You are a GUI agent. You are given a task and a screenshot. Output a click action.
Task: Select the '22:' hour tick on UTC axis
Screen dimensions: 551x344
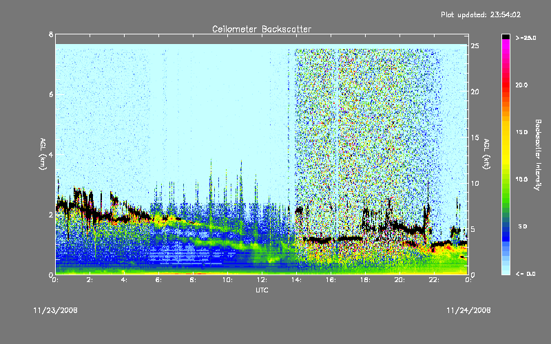(x=434, y=280)
